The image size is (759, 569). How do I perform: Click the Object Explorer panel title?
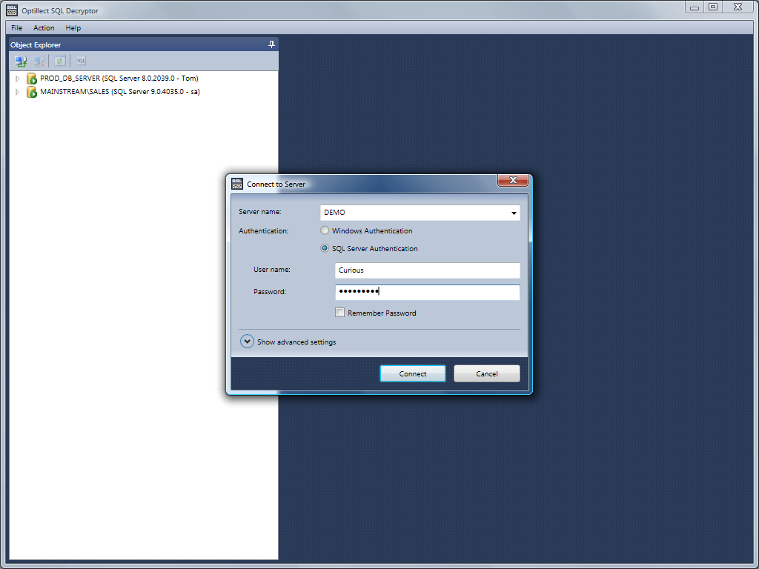point(36,45)
